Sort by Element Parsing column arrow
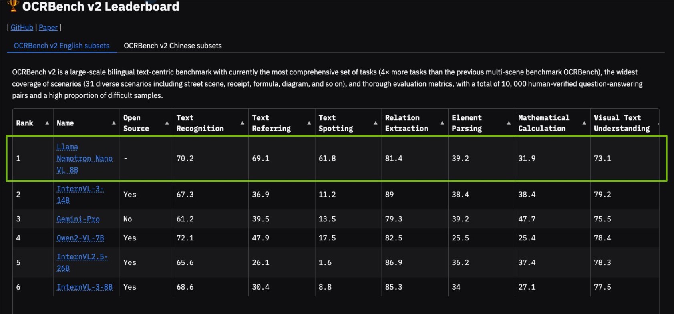 click(509, 123)
